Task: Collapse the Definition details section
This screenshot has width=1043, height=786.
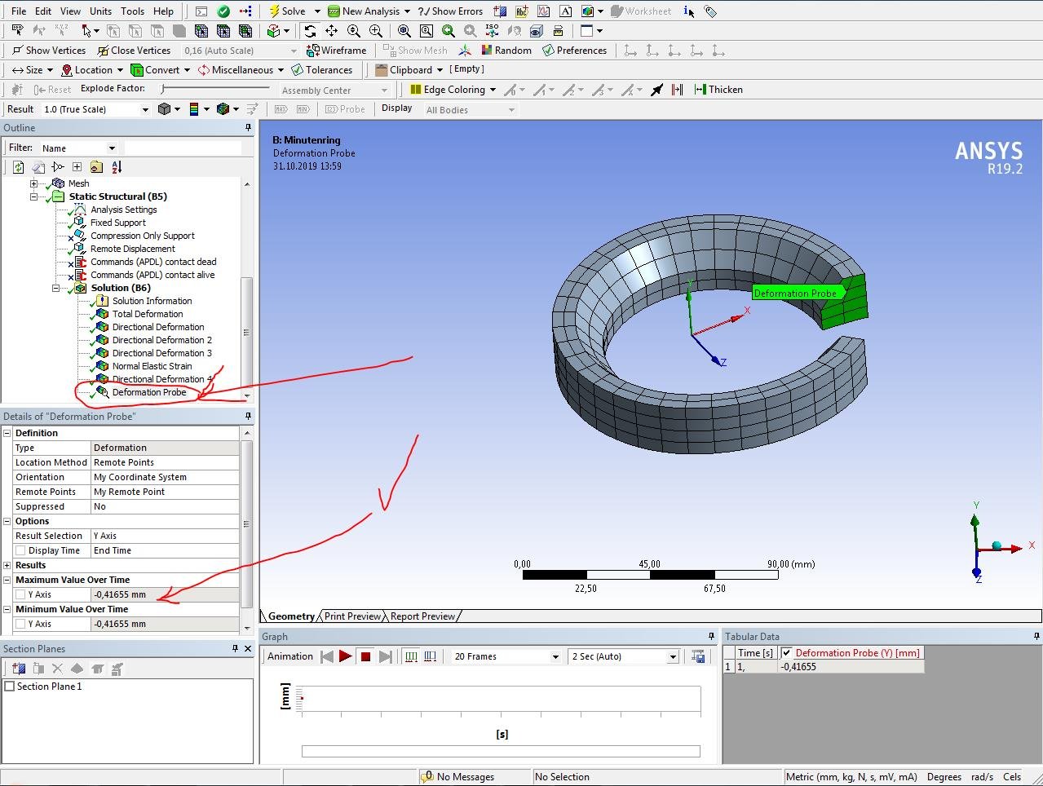Action: tap(7, 433)
